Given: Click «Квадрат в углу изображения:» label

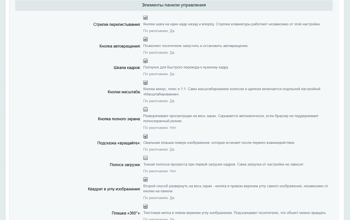Looking at the screenshot, I should point(114,189).
